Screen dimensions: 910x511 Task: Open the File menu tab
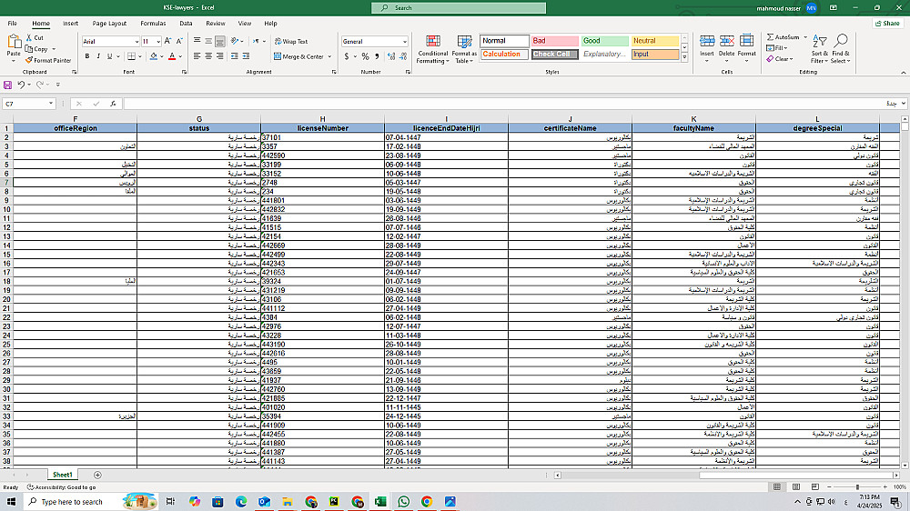12,24
